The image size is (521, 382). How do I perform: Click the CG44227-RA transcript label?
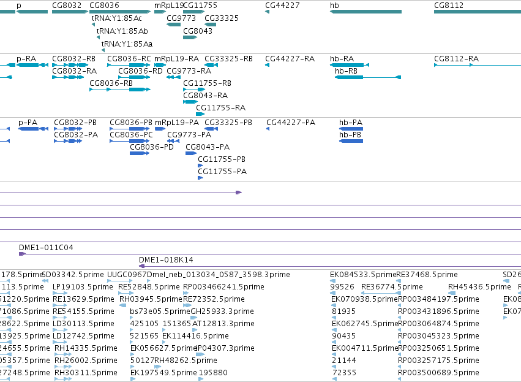[x=290, y=59]
